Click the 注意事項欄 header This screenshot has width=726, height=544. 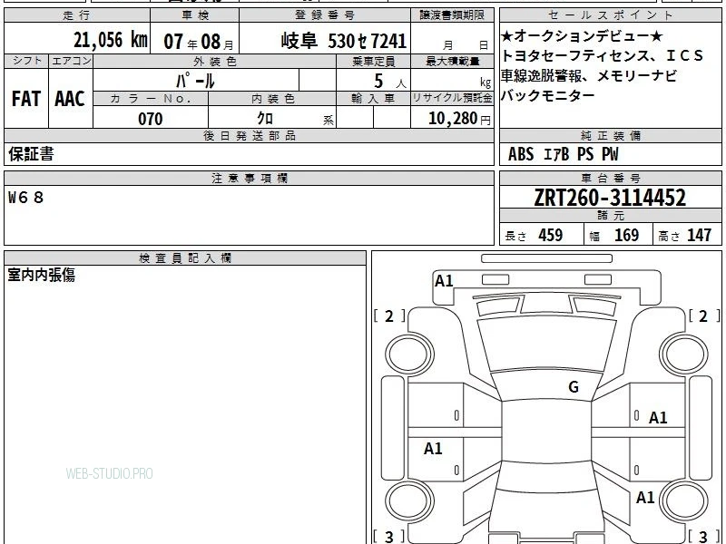tap(249, 178)
